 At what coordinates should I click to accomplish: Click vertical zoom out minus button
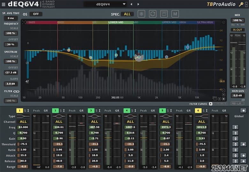(223, 90)
